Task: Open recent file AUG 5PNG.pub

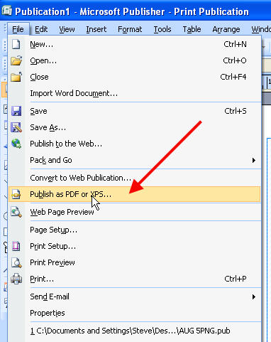Action: tap(134, 331)
